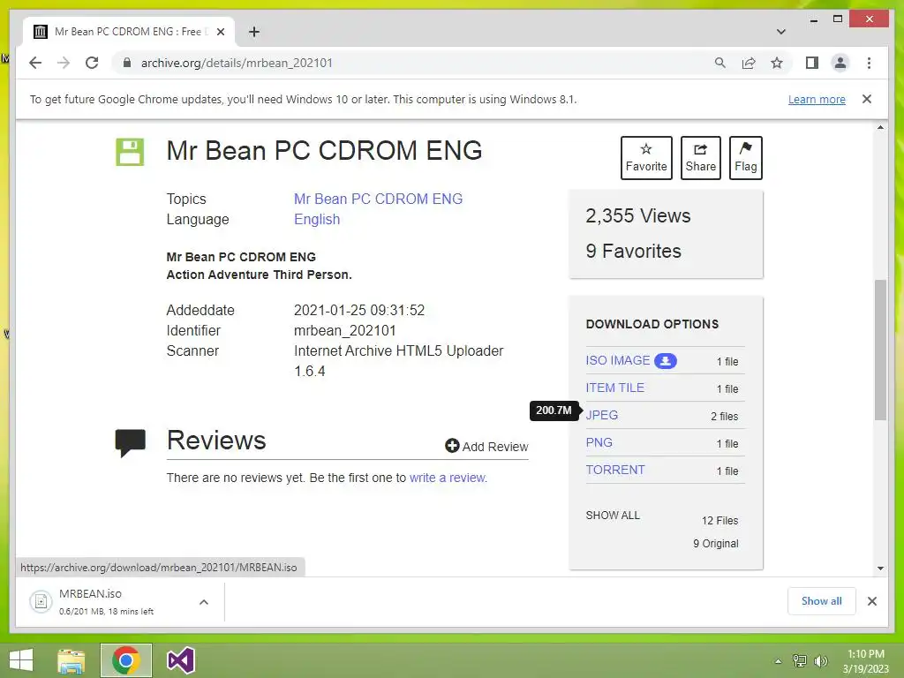Close the Mr Bean PC CDROM tab
The image size is (904, 678).
[x=220, y=32]
